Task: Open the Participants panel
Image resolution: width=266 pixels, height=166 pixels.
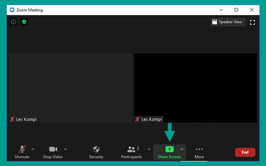Action: (x=131, y=152)
